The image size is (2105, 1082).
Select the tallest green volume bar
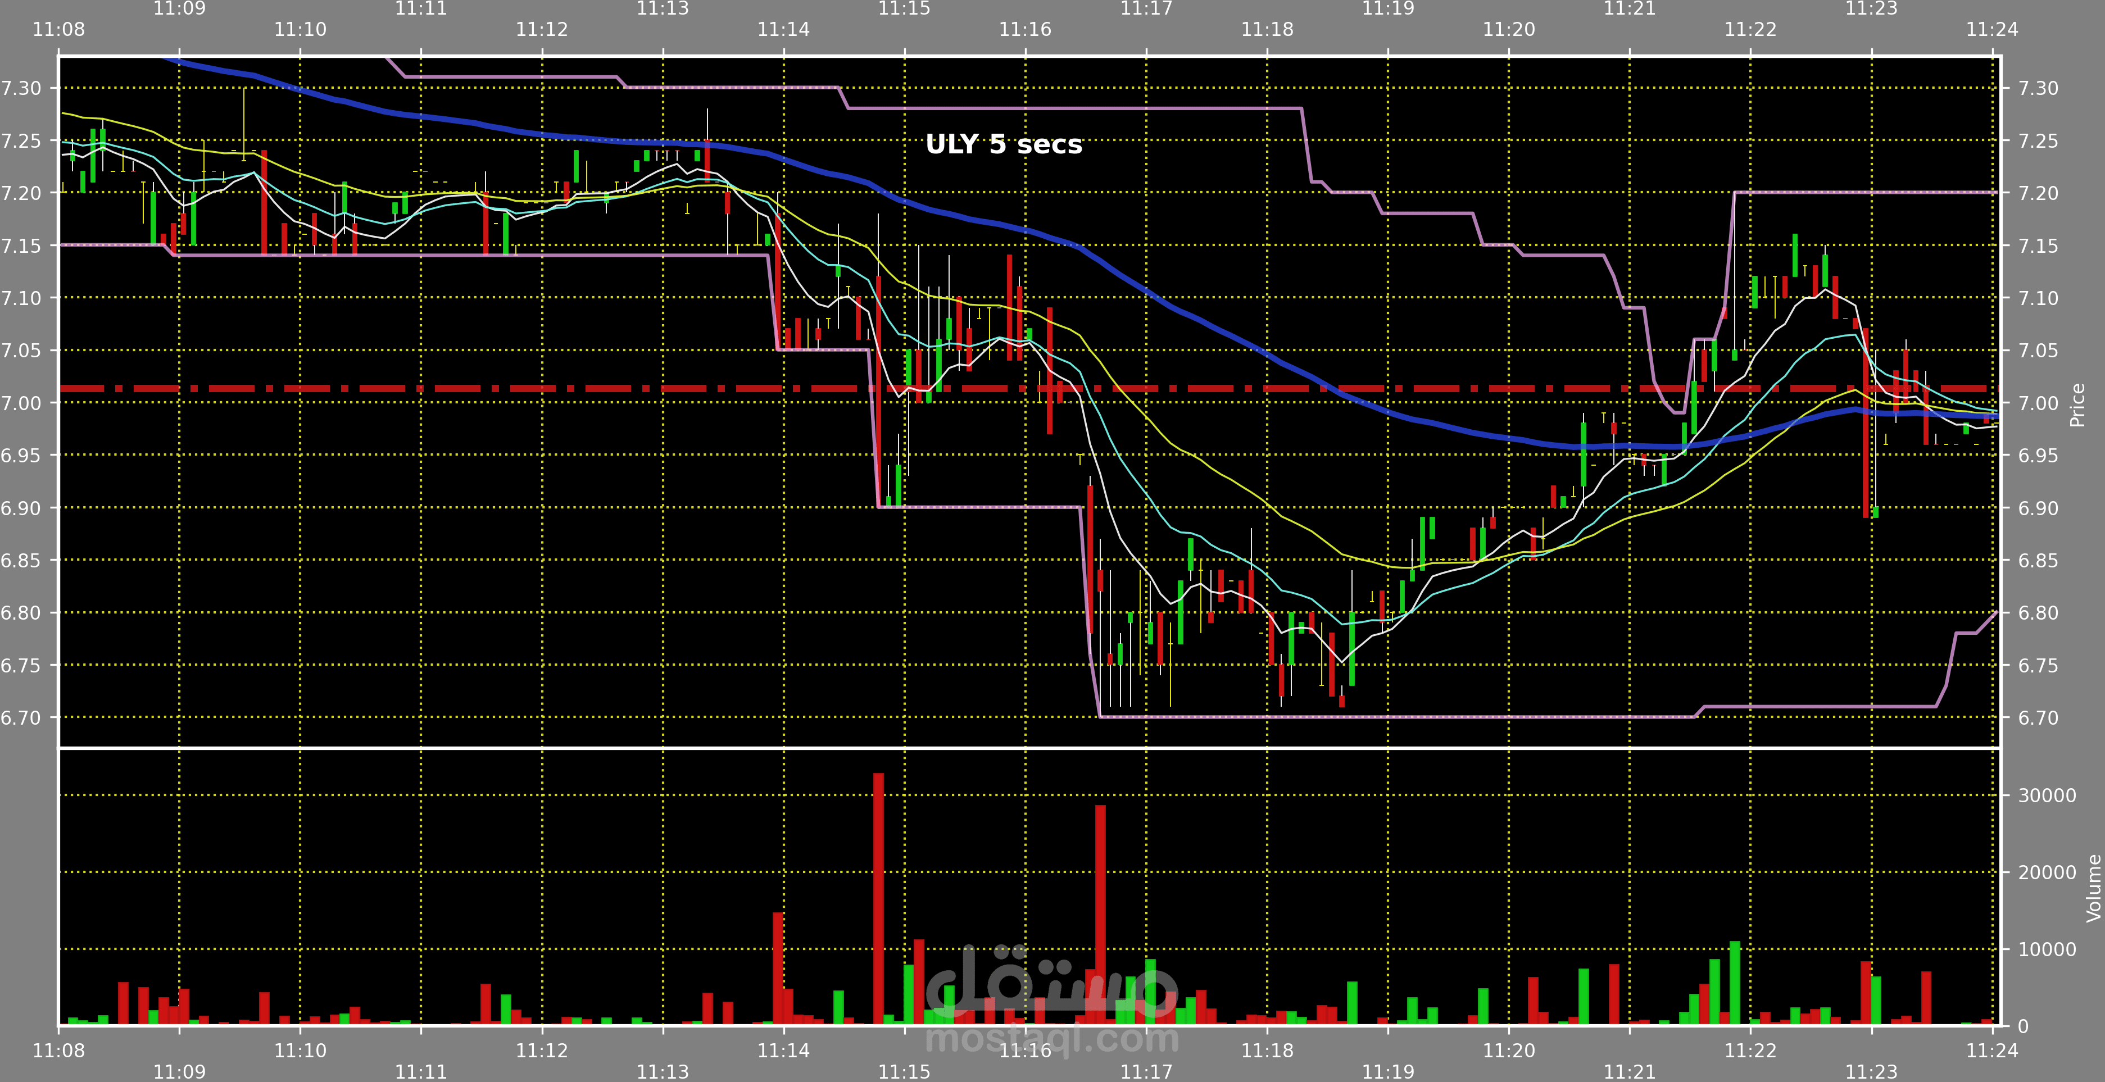click(1735, 983)
